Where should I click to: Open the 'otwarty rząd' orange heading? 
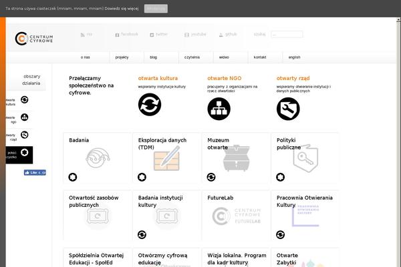point(293,78)
